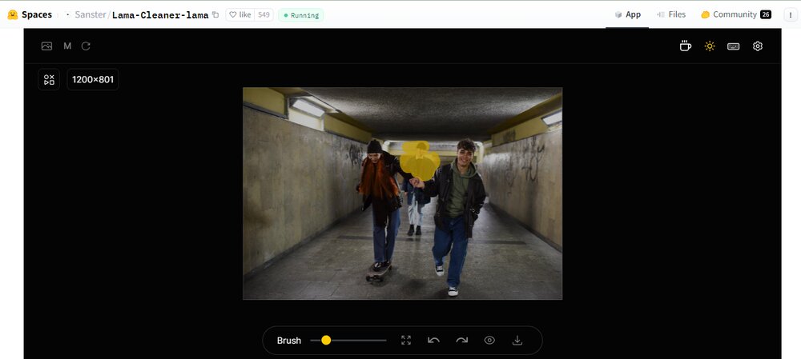Open keyboard shortcuts panel
Image resolution: width=801 pixels, height=359 pixels.
point(733,46)
